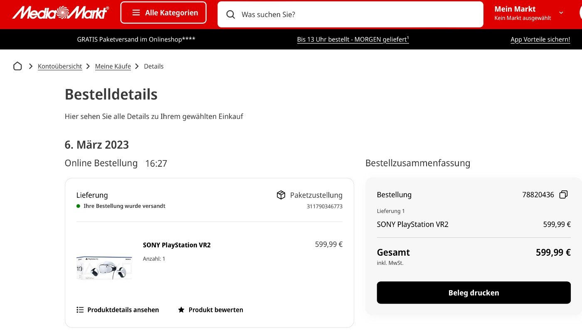Select order number 78820436
The height and width of the screenshot is (333, 582).
tap(538, 195)
